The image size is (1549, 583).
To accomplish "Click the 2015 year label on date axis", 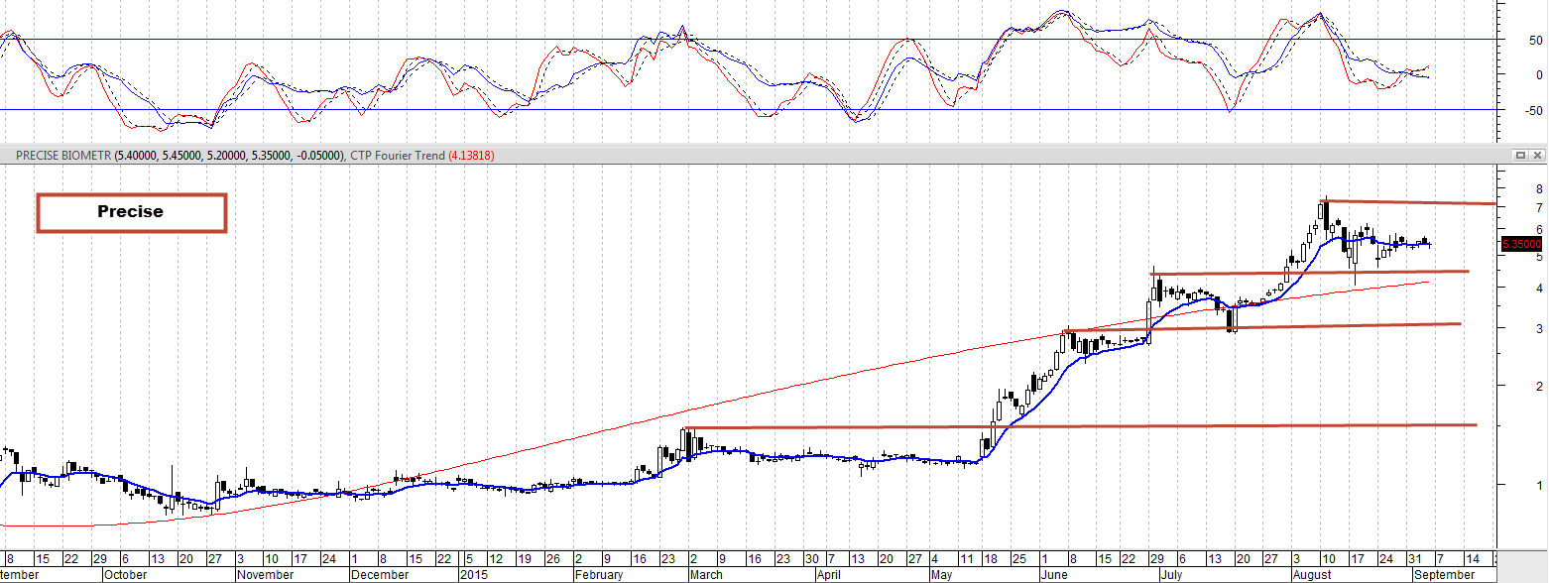I will pos(472,574).
